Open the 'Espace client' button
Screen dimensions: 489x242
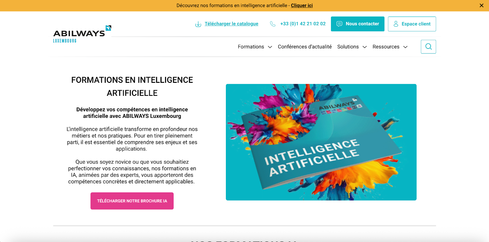pyautogui.click(x=412, y=24)
